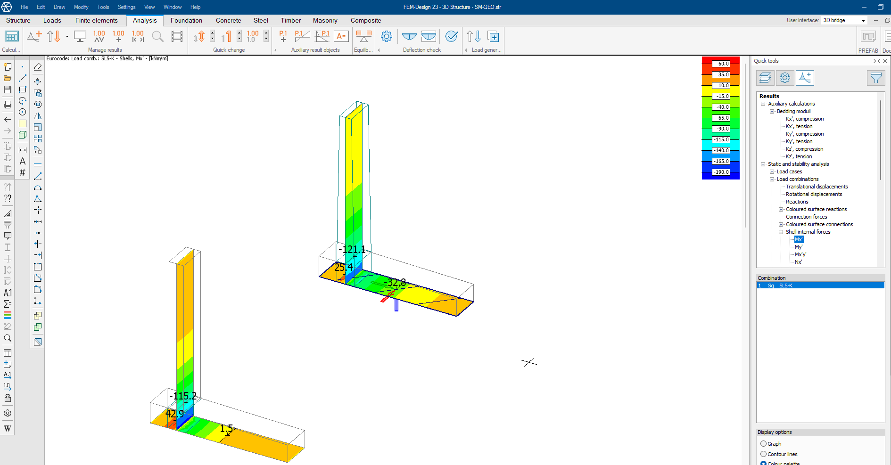Expand Coloured surface reactions node

pos(781,209)
